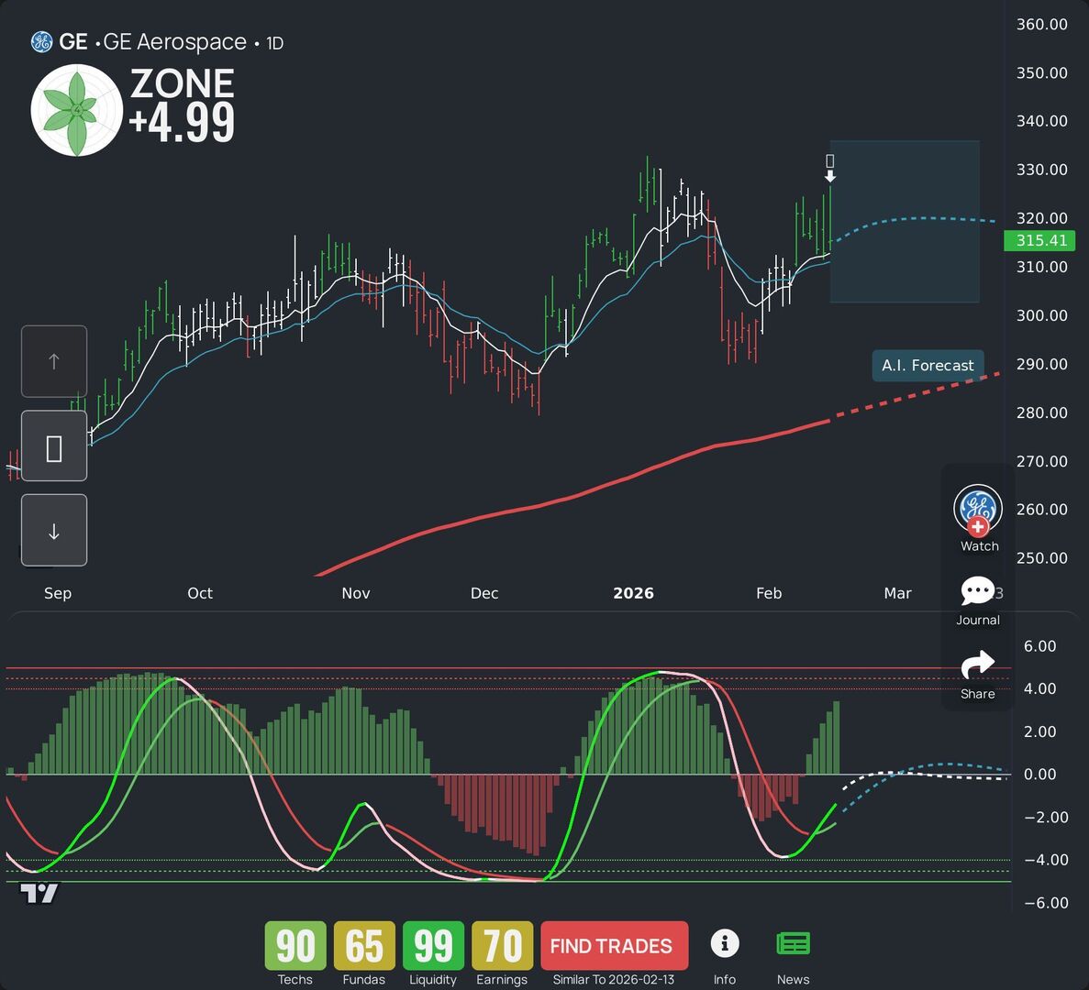Click the middle rectangle button between arrows
Viewport: 1089px width, 990px height.
tap(54, 445)
